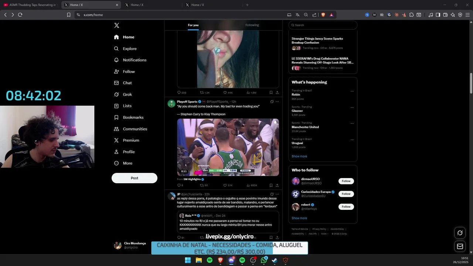Screen dimensions: 473x266
Task: Follow robert account
Action: click(346, 207)
